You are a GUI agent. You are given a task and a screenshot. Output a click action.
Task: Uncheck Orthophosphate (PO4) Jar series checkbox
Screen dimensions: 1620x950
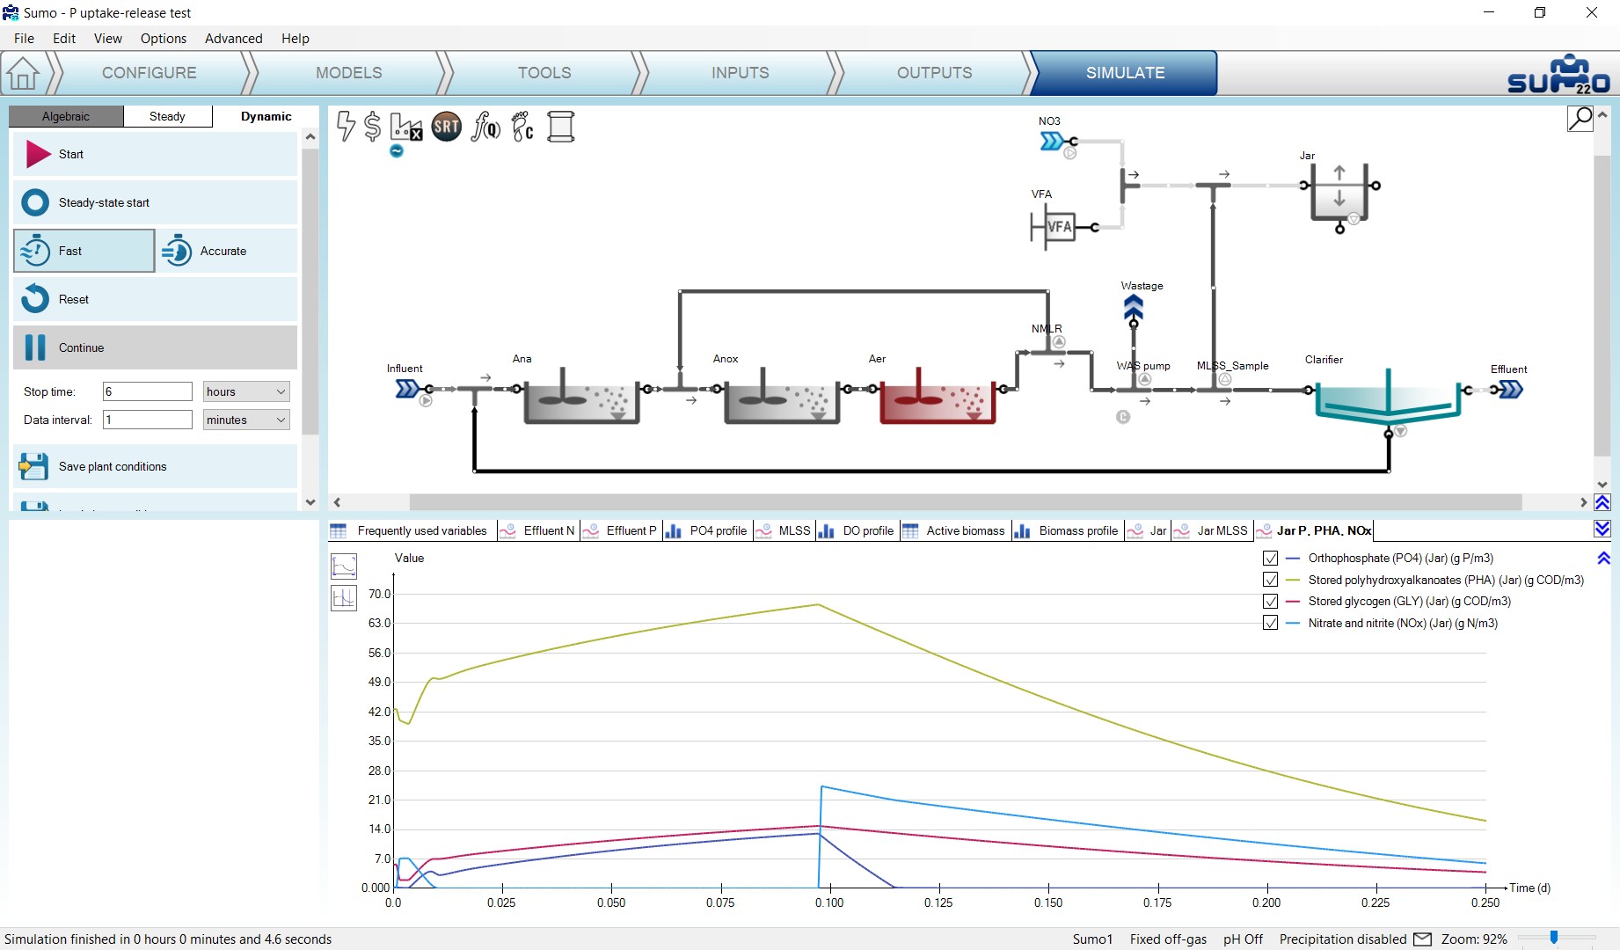[x=1270, y=559]
